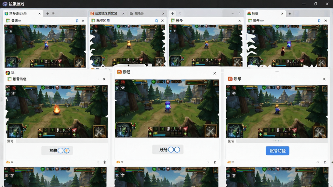Viewport: 333px width, 187px height.
Task: Click the back arrow icon in the third tab group
Action: point(172,14)
